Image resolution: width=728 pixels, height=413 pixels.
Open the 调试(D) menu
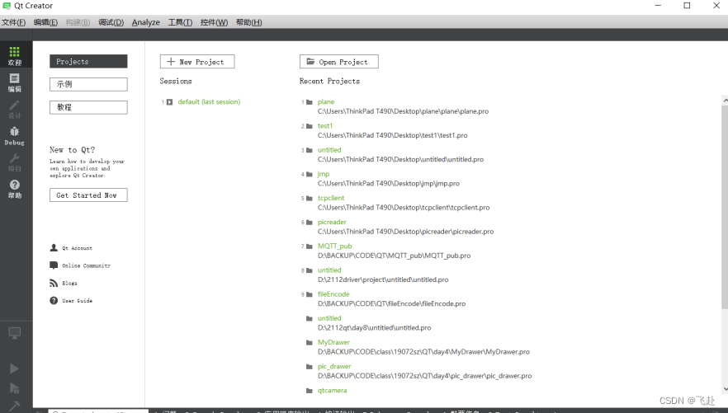point(111,22)
